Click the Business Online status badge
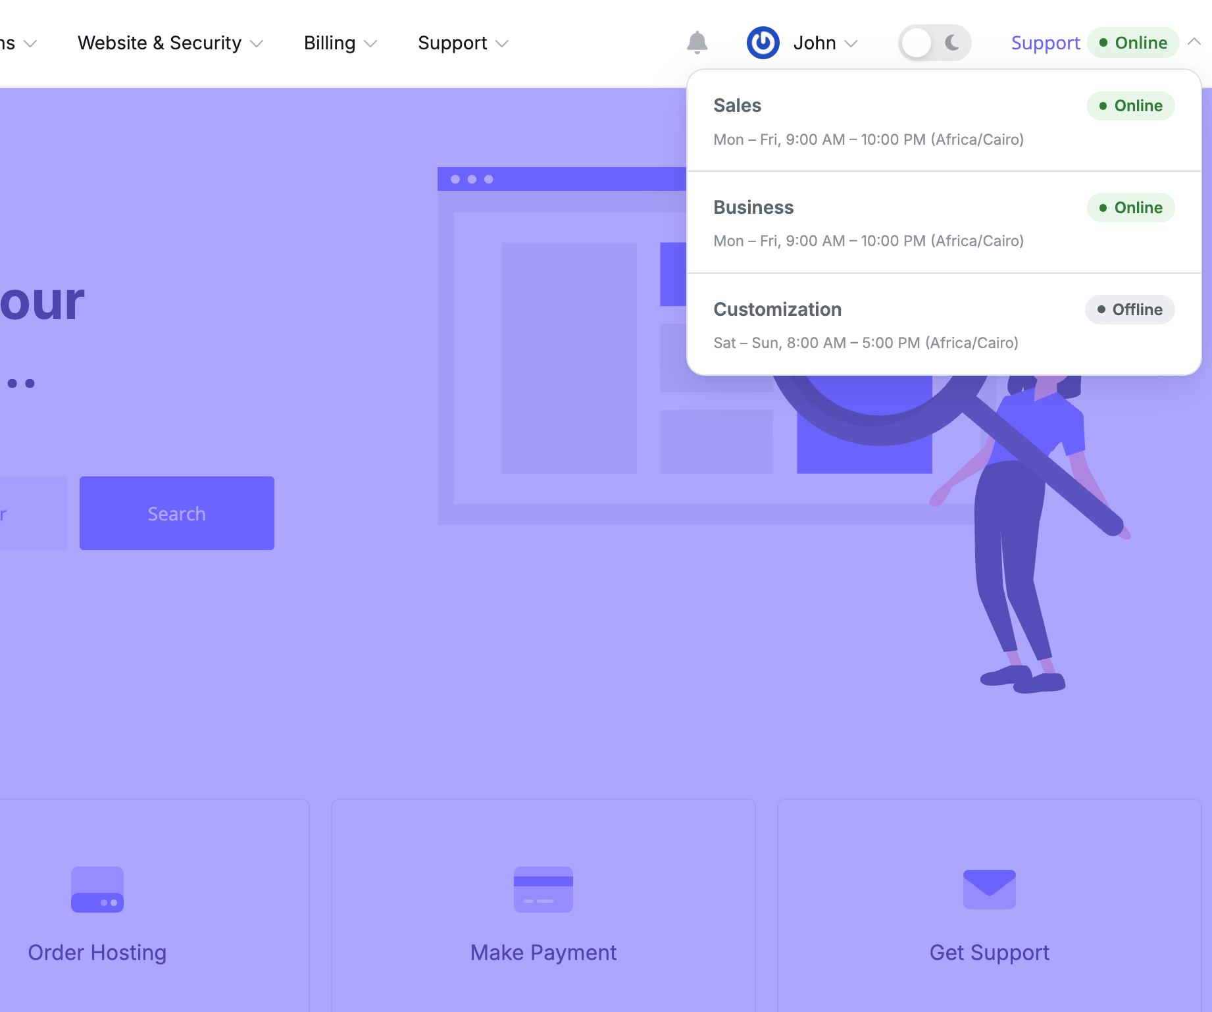Viewport: 1212px width, 1012px height. 1130,208
